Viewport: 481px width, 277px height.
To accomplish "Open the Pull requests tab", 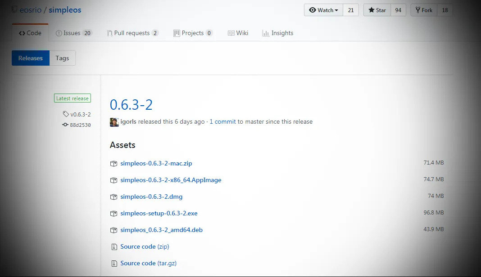I will pos(132,33).
